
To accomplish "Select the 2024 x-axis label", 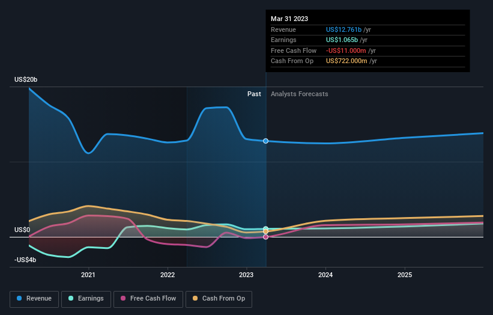I will pos(325,275).
